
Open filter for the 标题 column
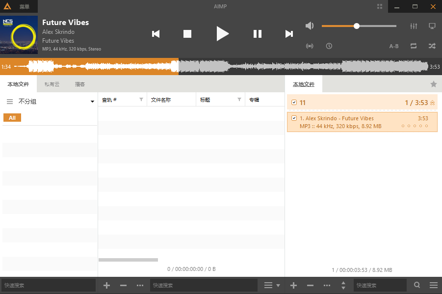(x=239, y=99)
